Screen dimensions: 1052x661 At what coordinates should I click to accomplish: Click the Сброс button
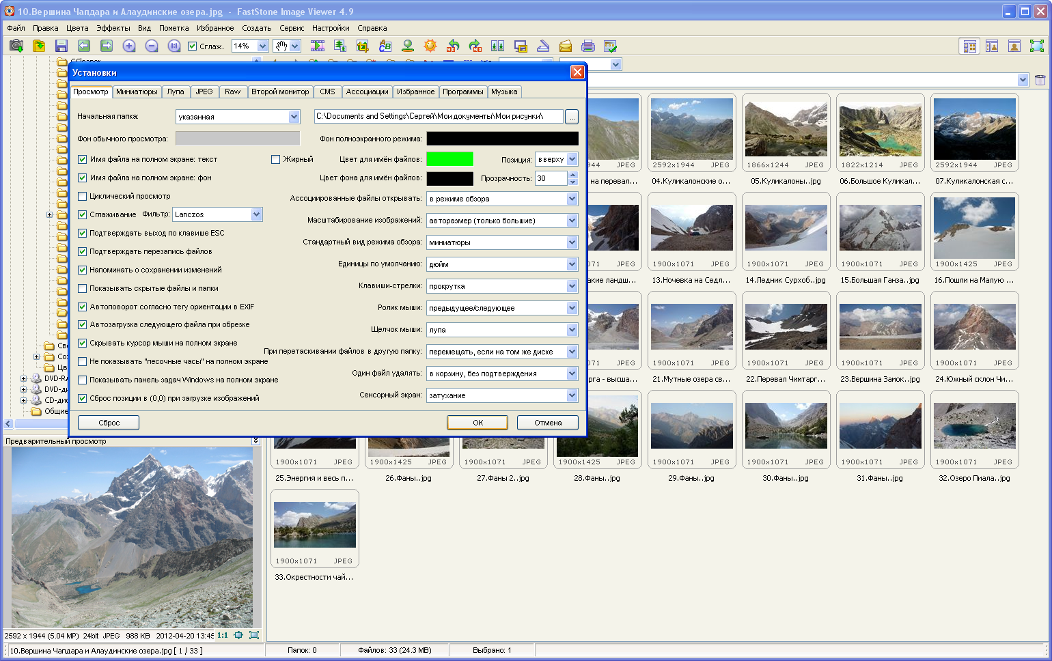click(x=109, y=423)
